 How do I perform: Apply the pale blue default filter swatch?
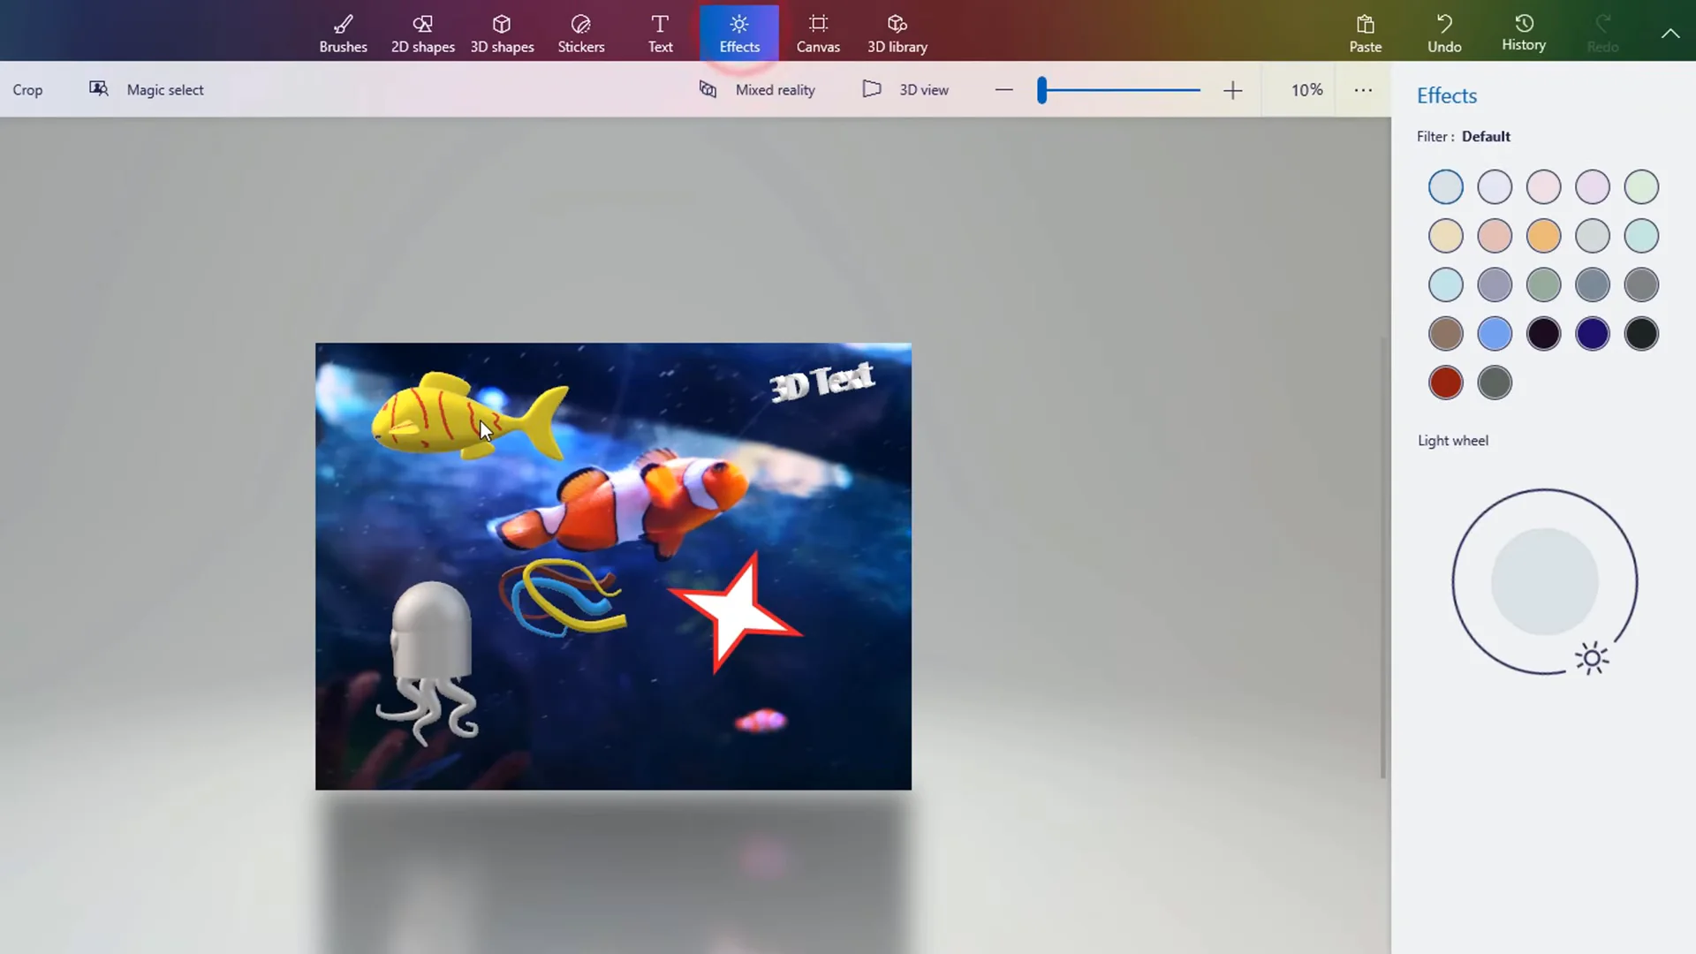(1445, 187)
